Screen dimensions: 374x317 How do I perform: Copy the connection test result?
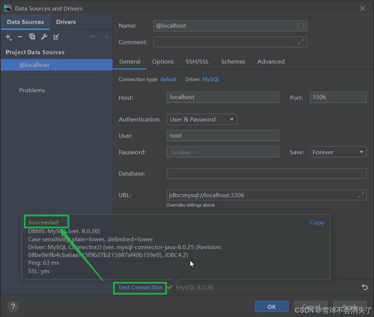(x=317, y=223)
